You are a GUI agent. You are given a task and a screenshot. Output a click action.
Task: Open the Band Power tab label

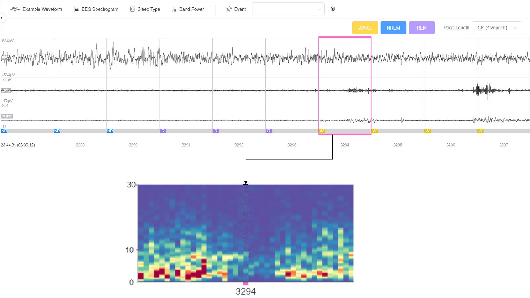pos(191,9)
